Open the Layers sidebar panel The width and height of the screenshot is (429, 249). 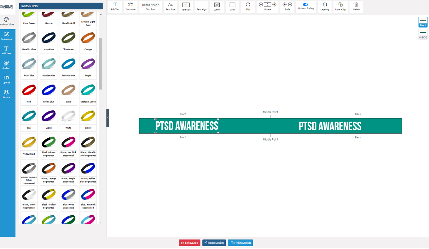pos(6,94)
